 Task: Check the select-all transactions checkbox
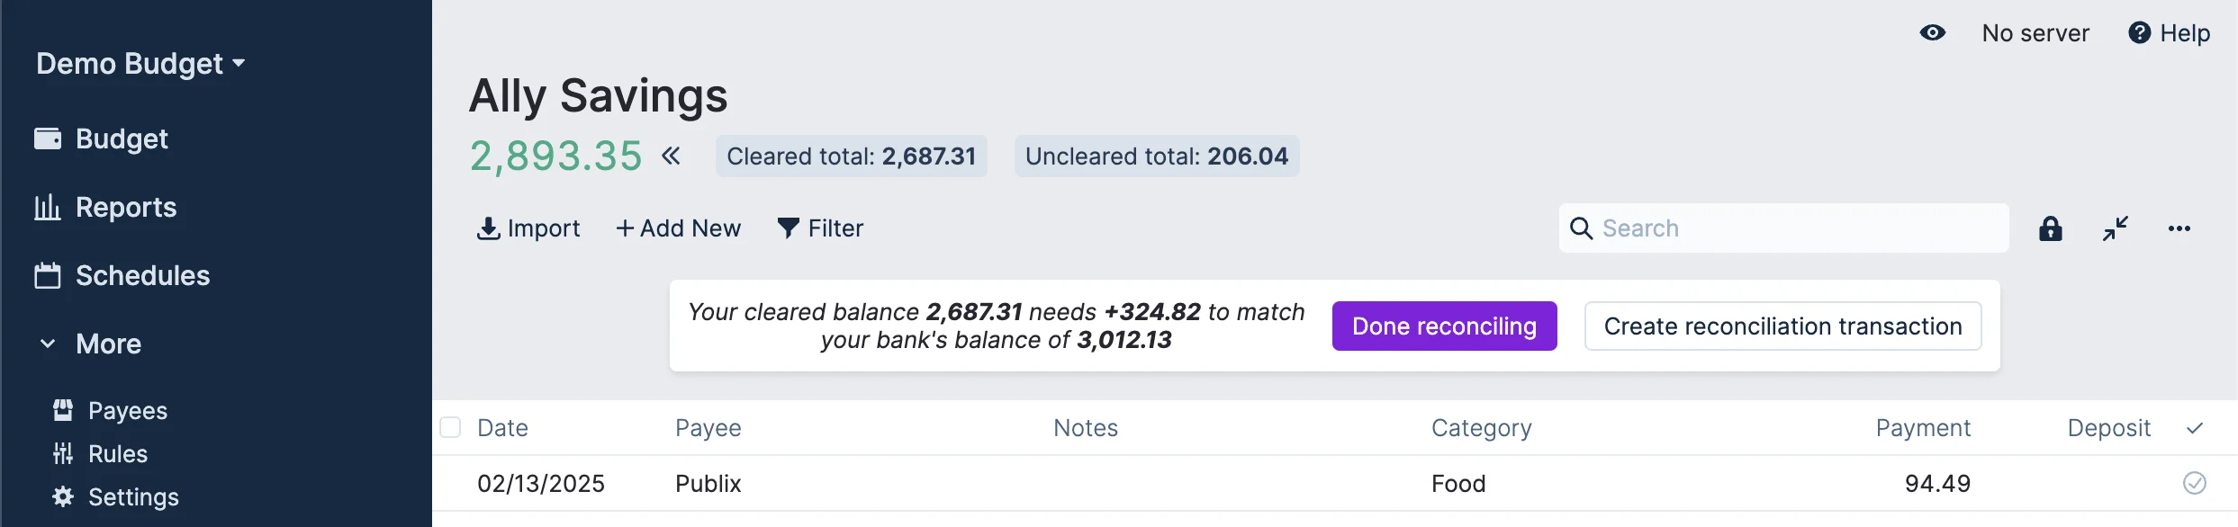(x=450, y=427)
